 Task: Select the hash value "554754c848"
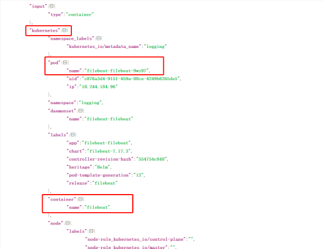152,159
